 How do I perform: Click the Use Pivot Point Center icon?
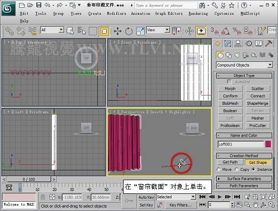pos(176,31)
